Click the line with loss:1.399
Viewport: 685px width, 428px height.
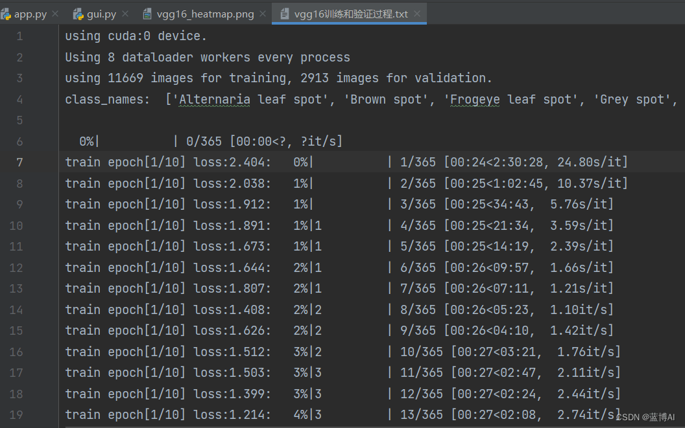343,394
